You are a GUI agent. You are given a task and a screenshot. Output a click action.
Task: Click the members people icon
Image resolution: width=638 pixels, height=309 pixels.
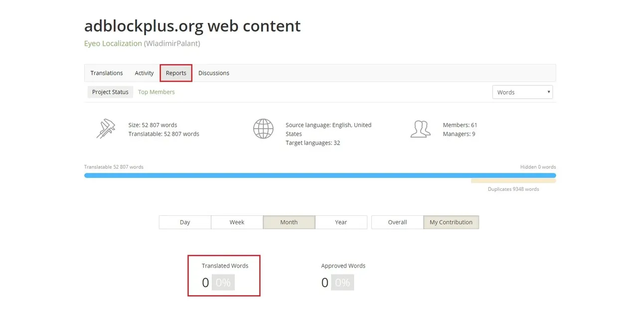pyautogui.click(x=420, y=129)
